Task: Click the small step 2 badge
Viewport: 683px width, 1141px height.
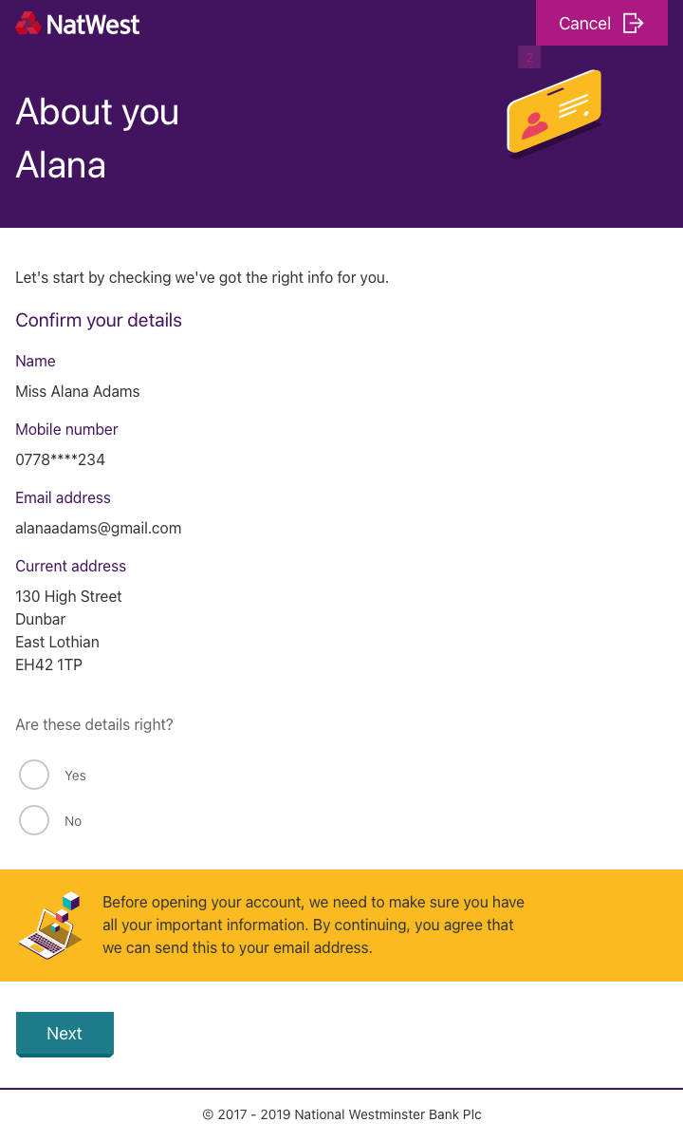Action: (529, 58)
